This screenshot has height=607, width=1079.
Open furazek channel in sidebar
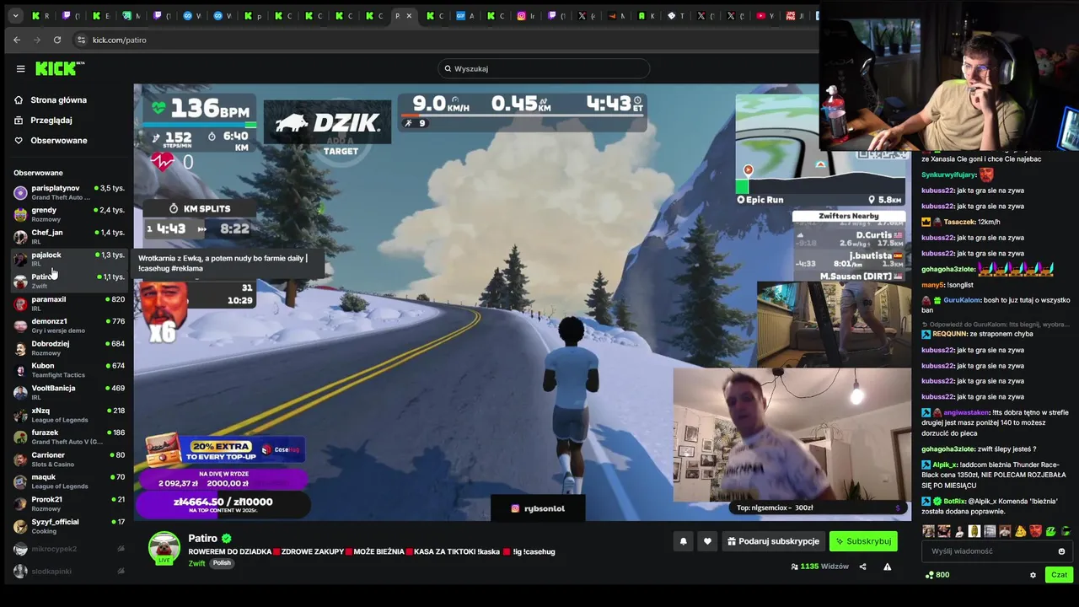67,437
